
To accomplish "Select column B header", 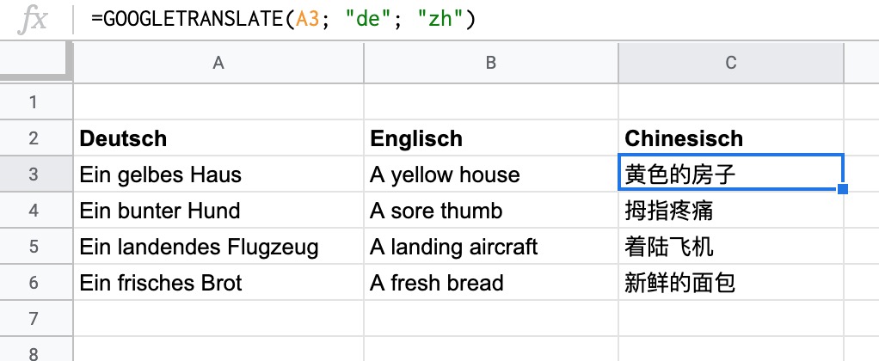I will tap(490, 63).
